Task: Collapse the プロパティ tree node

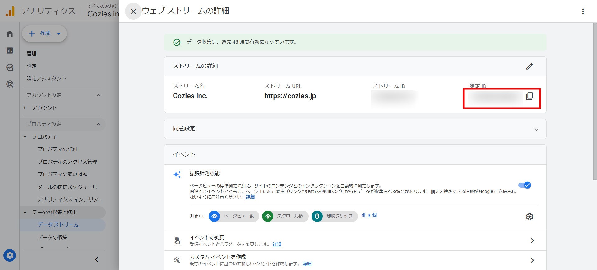Action: [x=25, y=137]
